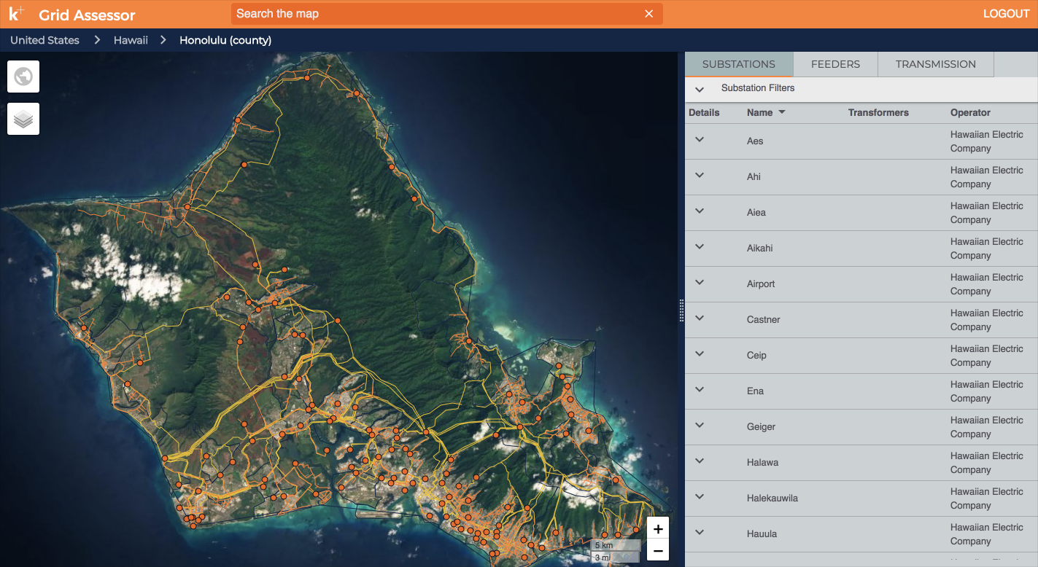This screenshot has width=1038, height=567.
Task: Click the 3 mi scale bar
Action: 615,558
